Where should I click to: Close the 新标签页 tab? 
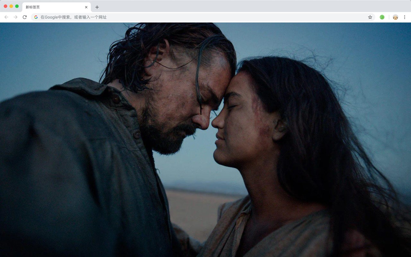pyautogui.click(x=86, y=7)
